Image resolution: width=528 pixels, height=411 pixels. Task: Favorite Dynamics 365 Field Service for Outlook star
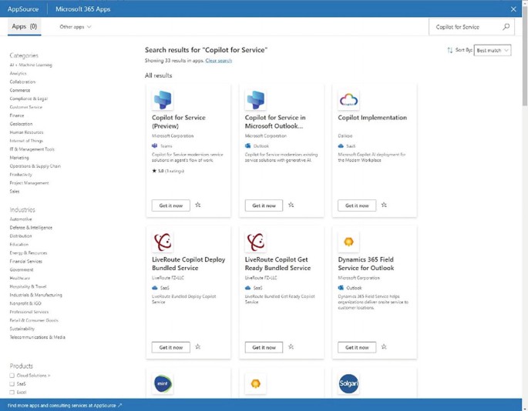(384, 347)
